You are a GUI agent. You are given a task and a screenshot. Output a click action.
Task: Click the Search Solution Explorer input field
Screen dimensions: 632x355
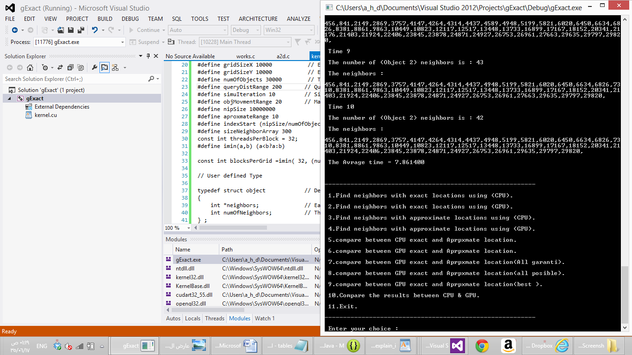[x=75, y=79]
